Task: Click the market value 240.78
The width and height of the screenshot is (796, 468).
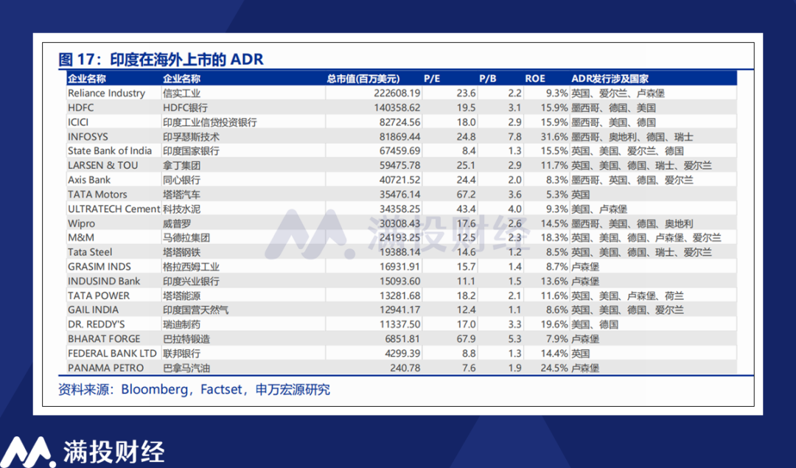Action: coord(405,368)
